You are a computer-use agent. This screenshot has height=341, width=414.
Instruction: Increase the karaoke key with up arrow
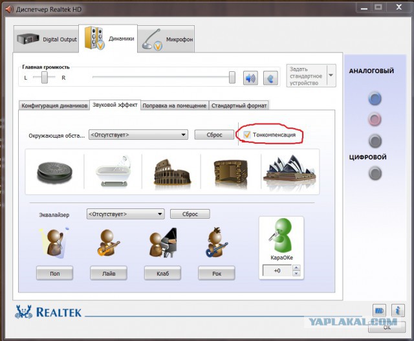(296, 268)
